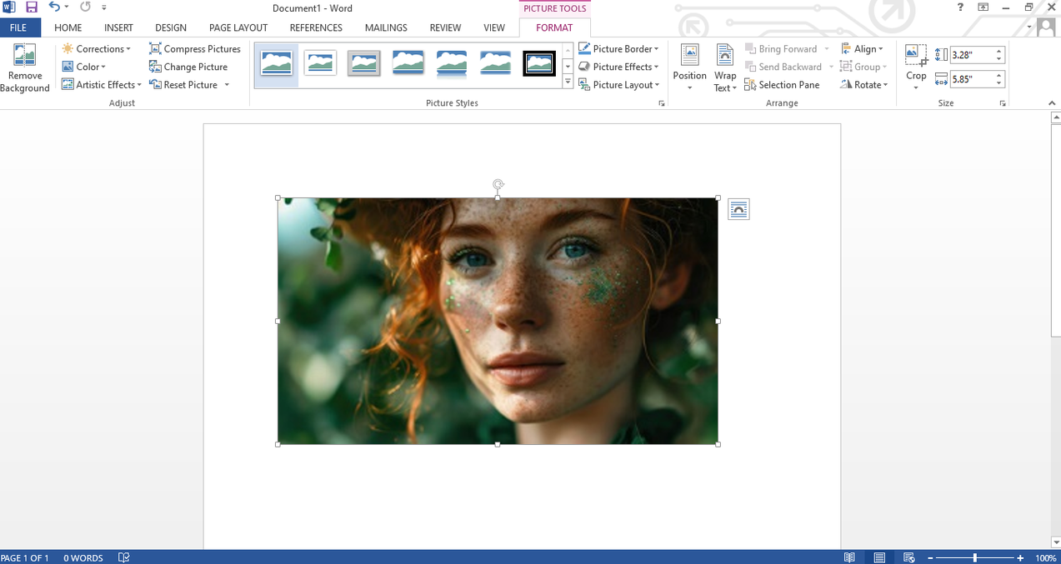Click PAGE 1 OF 1 in the status bar
The height and width of the screenshot is (564, 1061).
click(25, 557)
